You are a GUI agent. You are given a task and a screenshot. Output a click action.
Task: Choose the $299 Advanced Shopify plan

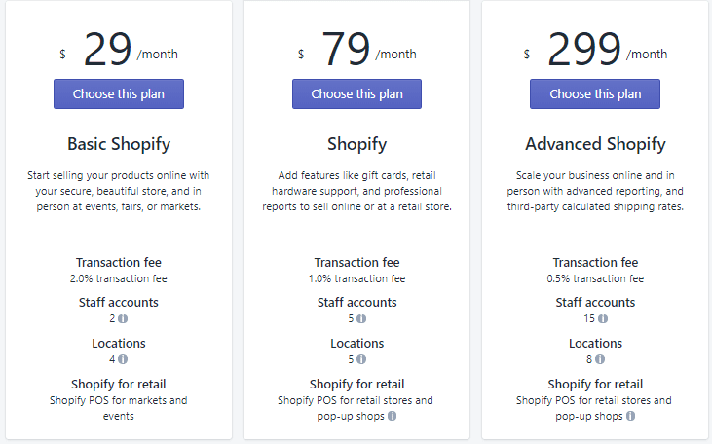[595, 94]
